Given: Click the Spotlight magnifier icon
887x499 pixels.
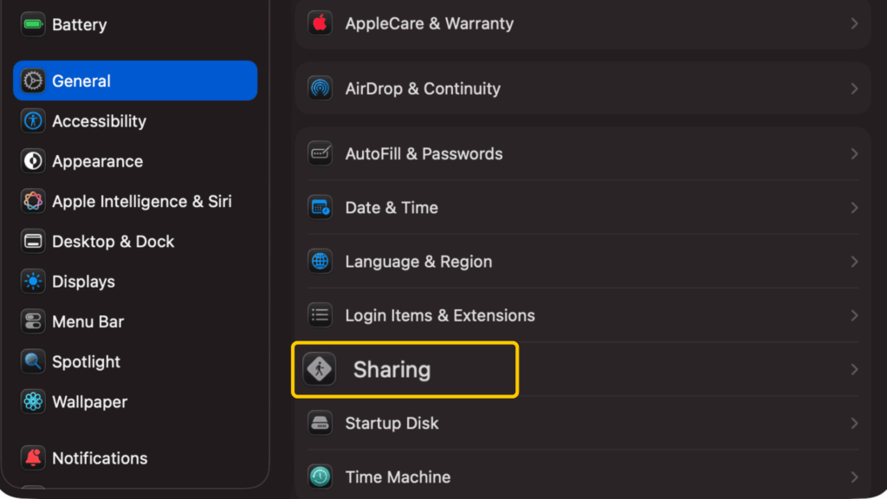Looking at the screenshot, I should pos(33,361).
